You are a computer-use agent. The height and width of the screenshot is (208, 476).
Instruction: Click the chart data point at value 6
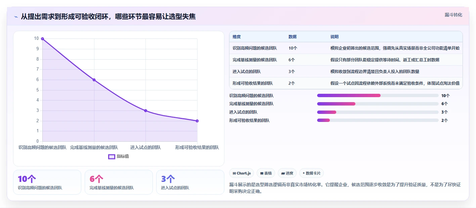click(94, 80)
